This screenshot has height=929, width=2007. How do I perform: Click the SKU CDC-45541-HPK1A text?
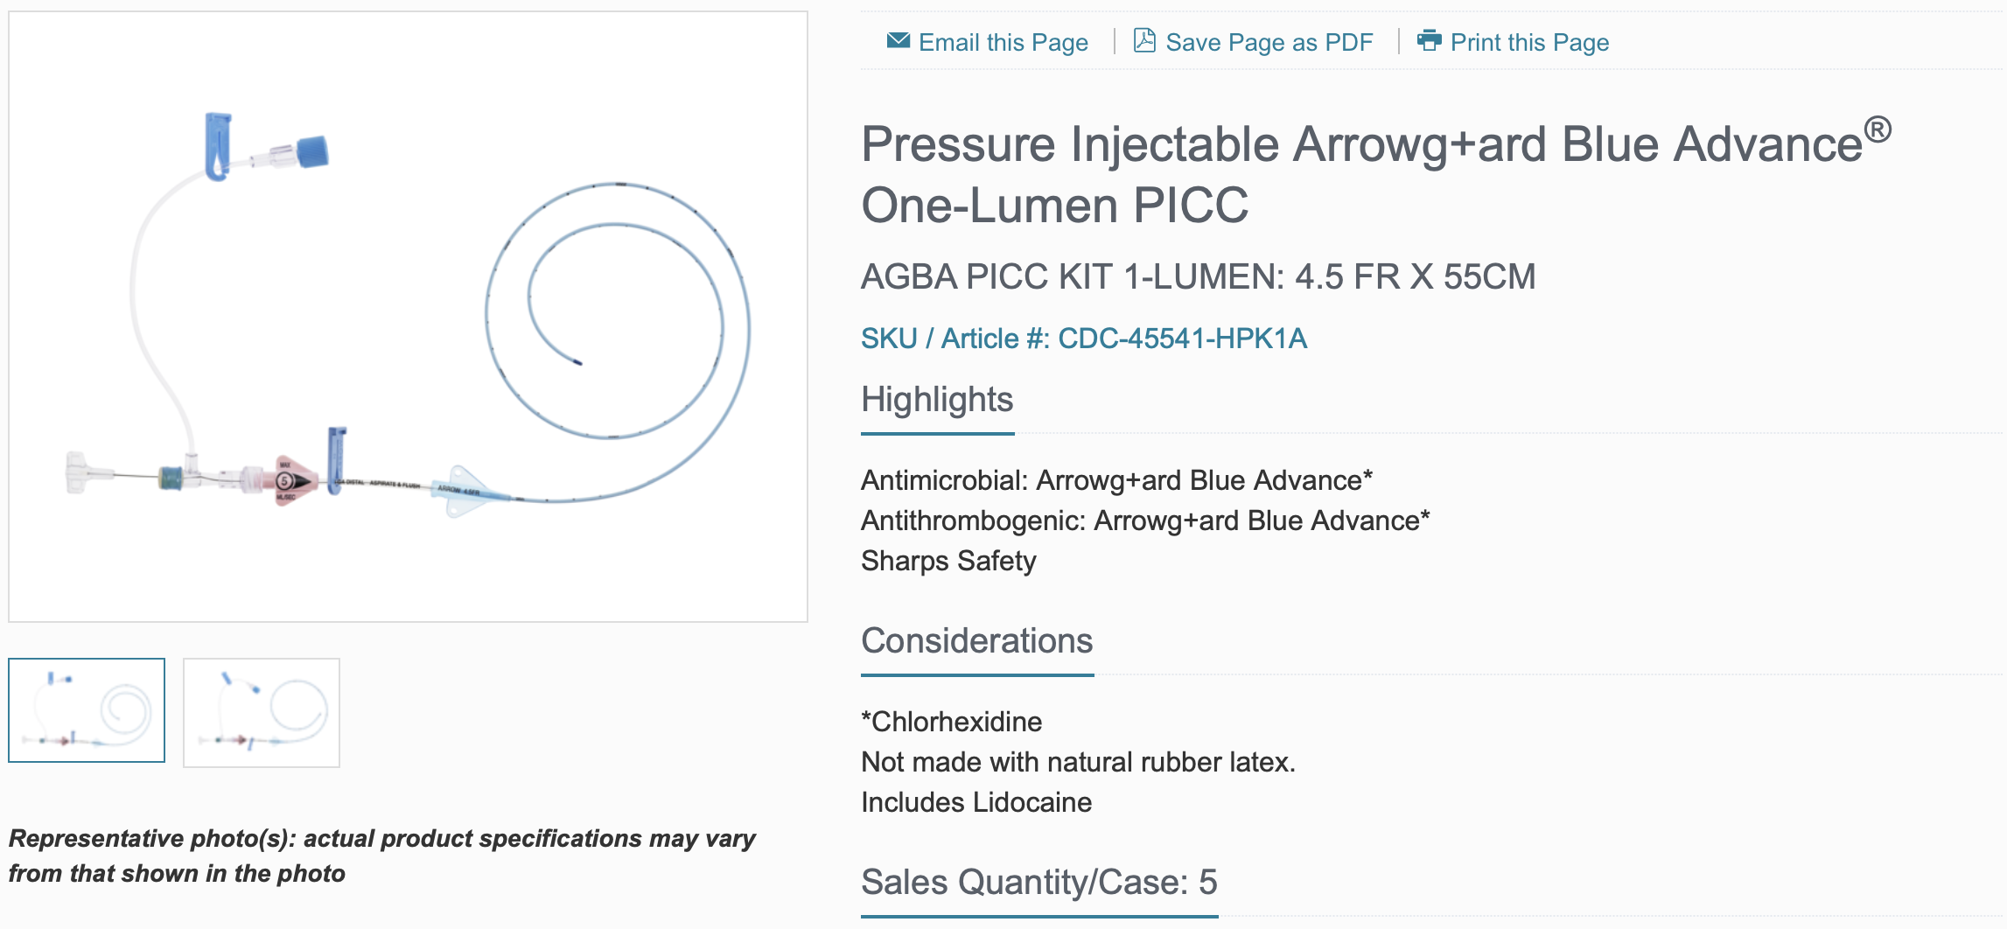click(x=1084, y=339)
